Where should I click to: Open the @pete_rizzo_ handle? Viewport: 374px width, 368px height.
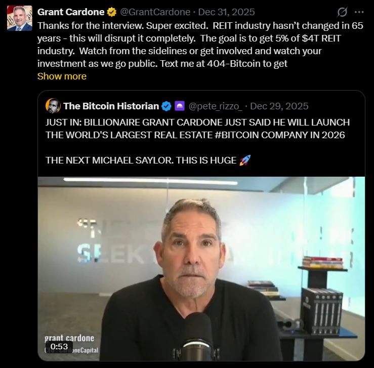pyautogui.click(x=216, y=106)
